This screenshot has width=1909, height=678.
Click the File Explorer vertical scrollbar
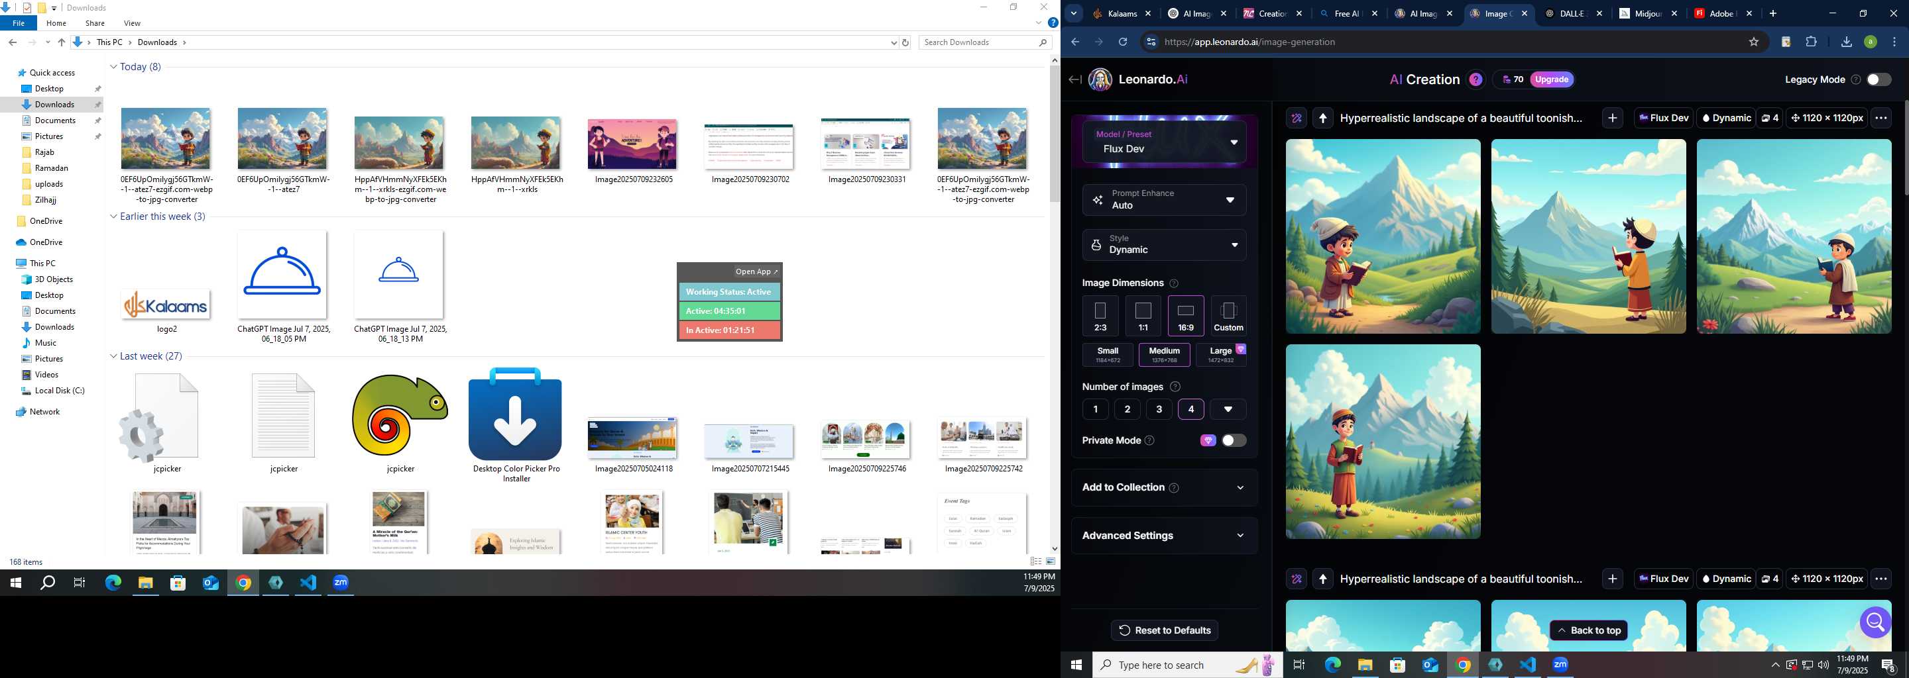coord(1055,133)
